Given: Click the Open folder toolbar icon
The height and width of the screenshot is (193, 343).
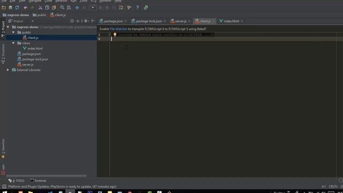Looking at the screenshot, I should pyautogui.click(x=4, y=8).
